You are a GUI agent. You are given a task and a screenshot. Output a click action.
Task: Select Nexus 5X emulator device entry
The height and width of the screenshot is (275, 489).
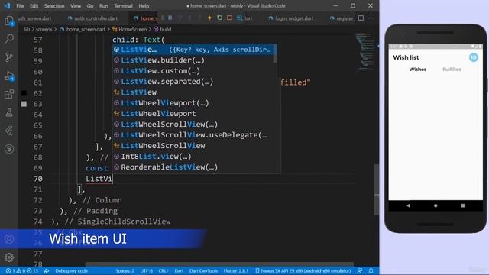point(303,271)
